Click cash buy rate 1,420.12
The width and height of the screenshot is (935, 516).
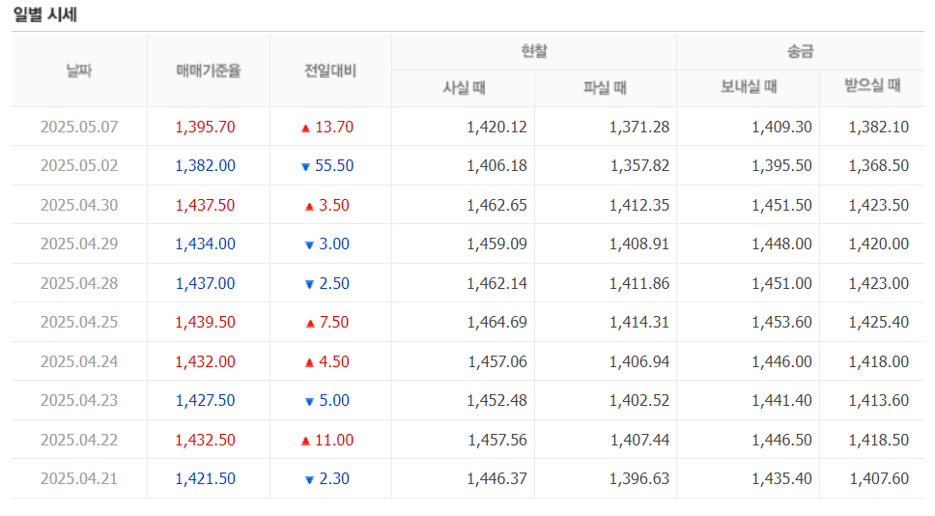tap(496, 127)
